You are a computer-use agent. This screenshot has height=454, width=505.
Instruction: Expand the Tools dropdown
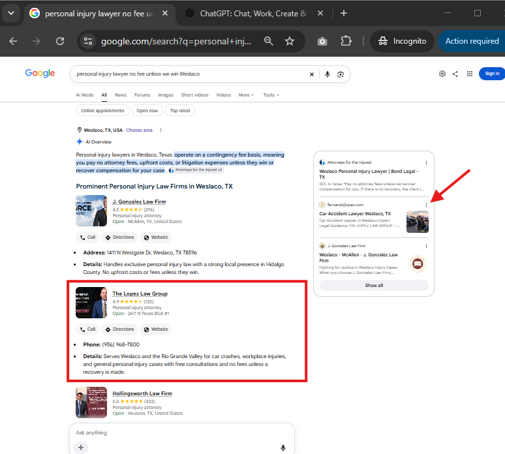(271, 95)
